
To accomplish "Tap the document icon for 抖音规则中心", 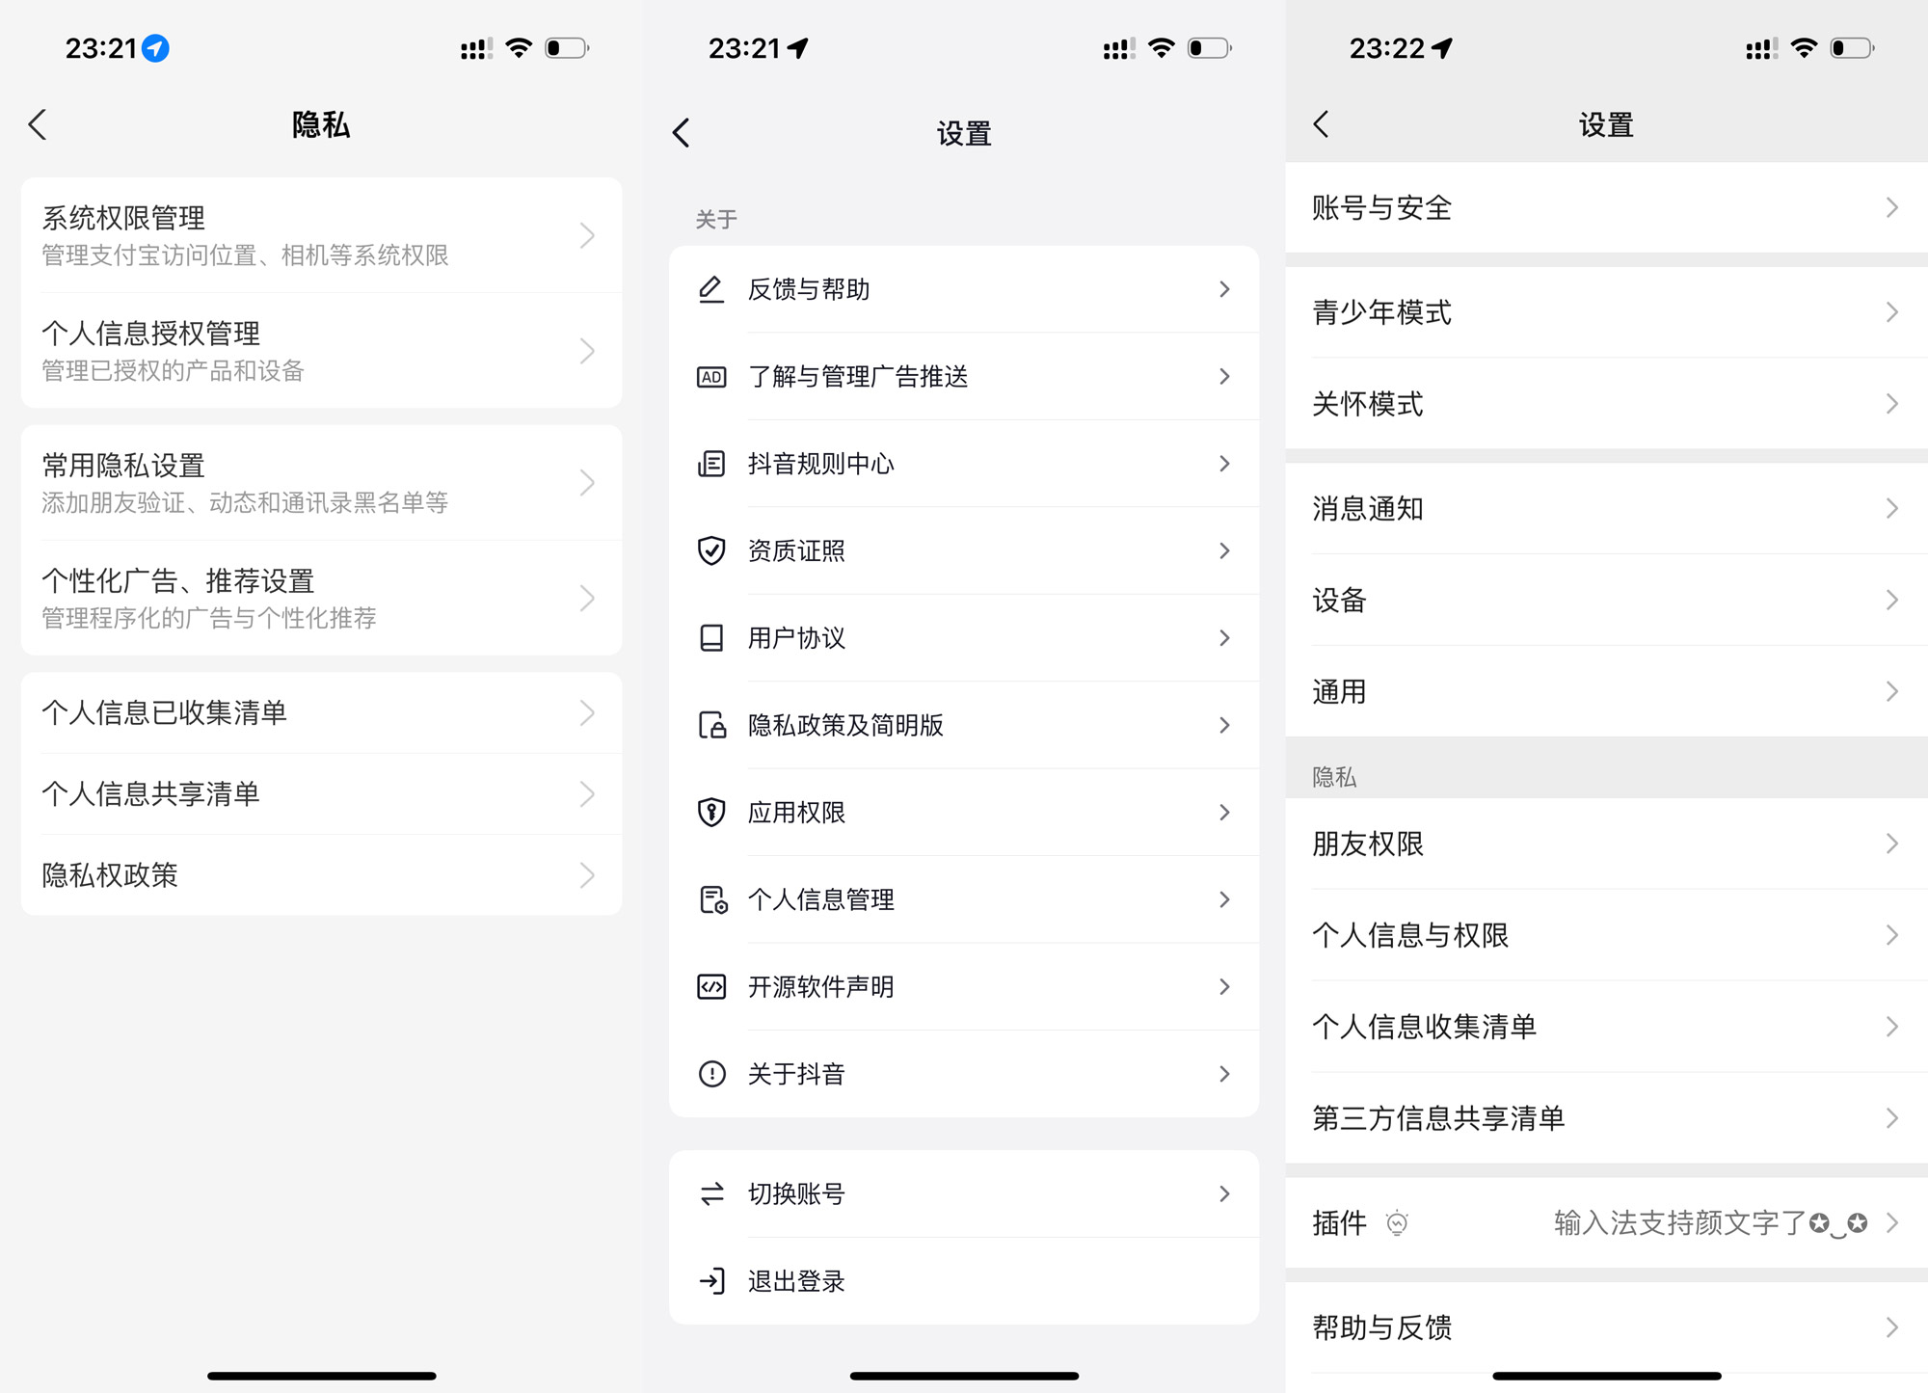I will (x=711, y=464).
